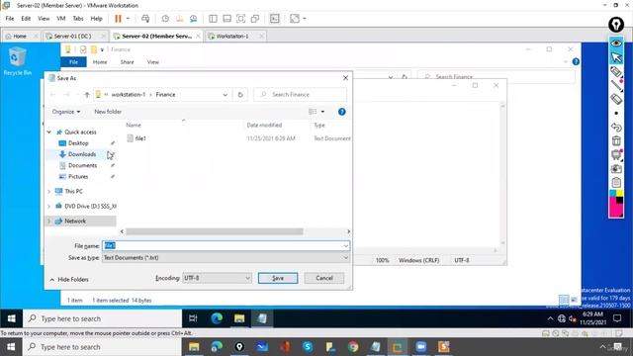Select Documents in Quick access

[x=82, y=165]
